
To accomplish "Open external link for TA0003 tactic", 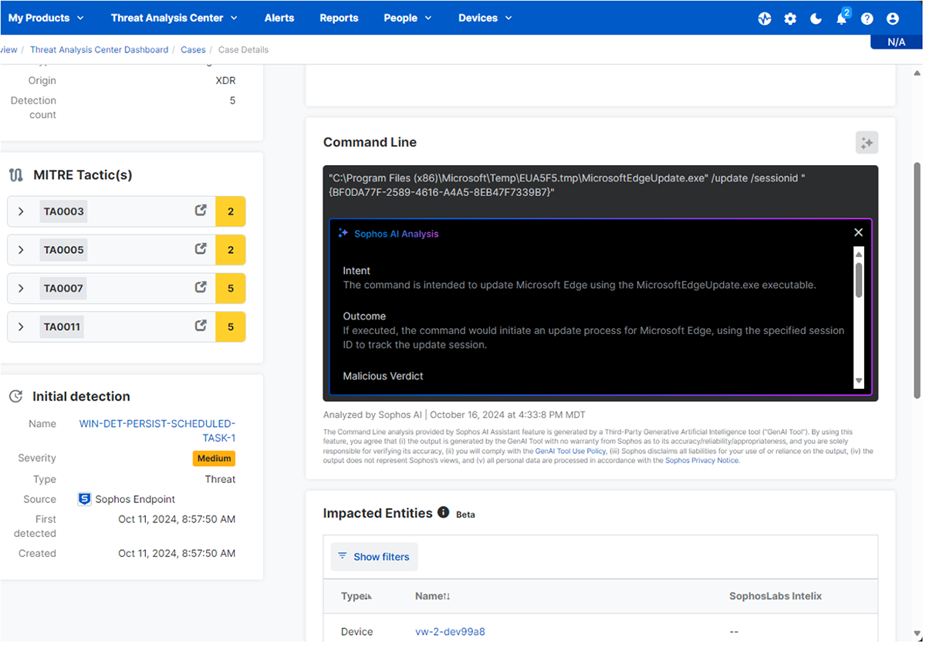I will (x=201, y=211).
